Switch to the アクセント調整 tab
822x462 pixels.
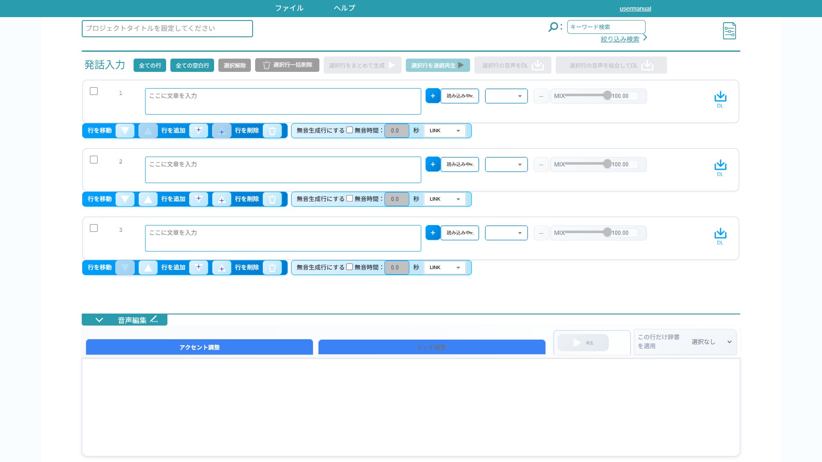[x=199, y=347]
